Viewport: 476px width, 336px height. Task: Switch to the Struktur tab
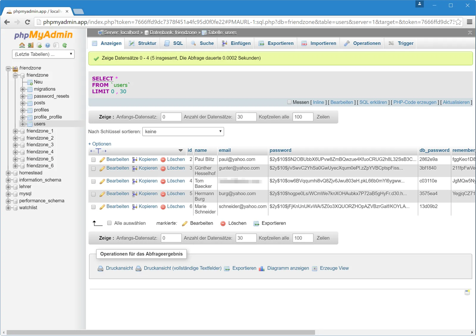pos(143,43)
